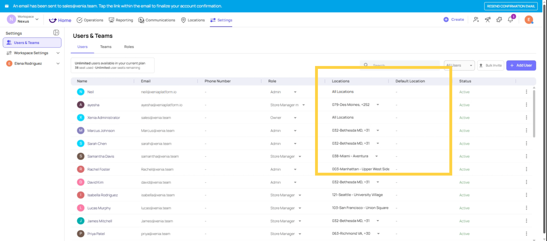
Task: Open Samantha Davis's Miami location dropdown
Action: click(x=377, y=156)
